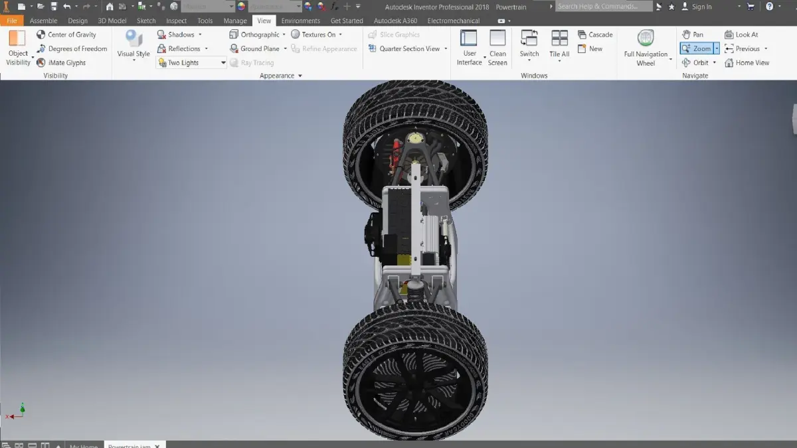Open the Autodesk A360 tab

coord(396,21)
